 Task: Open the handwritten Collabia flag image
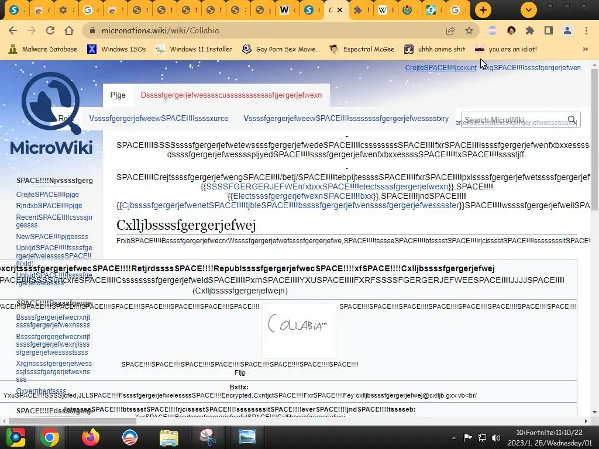pos(299,331)
